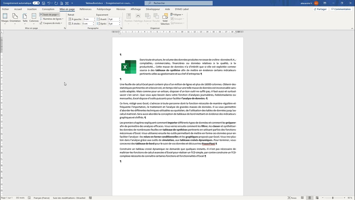The height and width of the screenshot is (200, 355).
Task: Click the boxed letter A icon in title bar
Action: [67, 3]
